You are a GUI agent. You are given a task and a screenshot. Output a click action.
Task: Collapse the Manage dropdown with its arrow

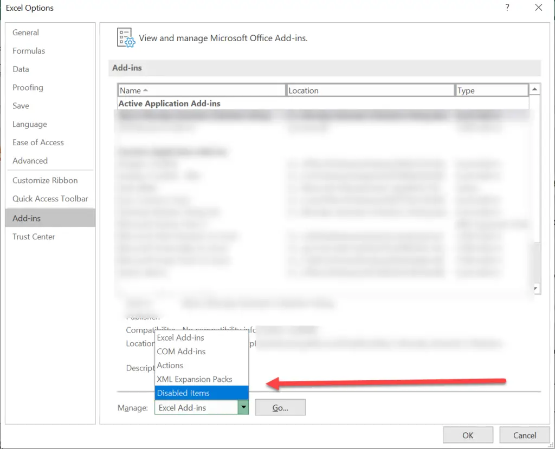tap(243, 407)
